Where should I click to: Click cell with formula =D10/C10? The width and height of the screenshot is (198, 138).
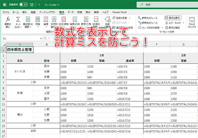tap(130, 99)
